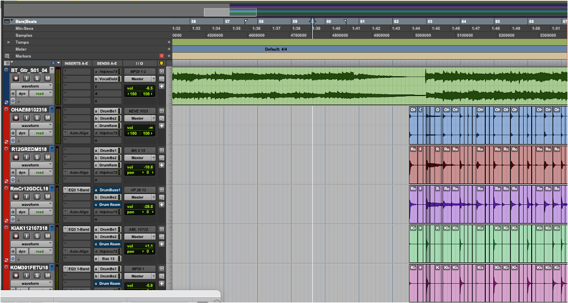Click the timebase clock icon in header
Viewport: 568px width, 303px height.
[x=53, y=63]
